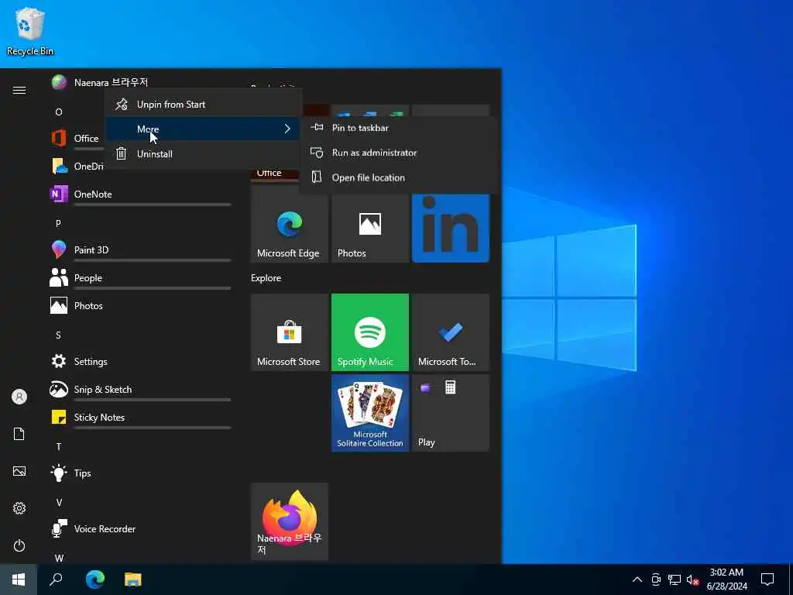The width and height of the screenshot is (793, 595).
Task: Open Settings gear in Start sidebar
Action: (x=19, y=508)
